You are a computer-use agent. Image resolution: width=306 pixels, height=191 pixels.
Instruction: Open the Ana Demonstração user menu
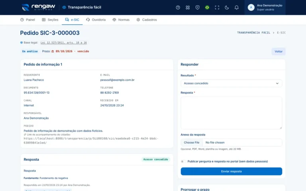(265, 8)
